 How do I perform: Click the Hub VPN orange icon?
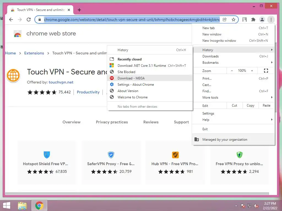click(175, 155)
